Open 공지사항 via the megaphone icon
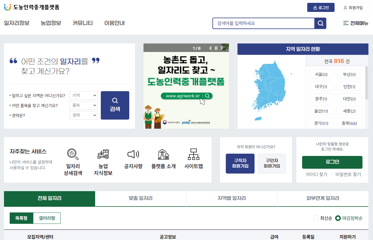The image size is (373, 240). 133,154
